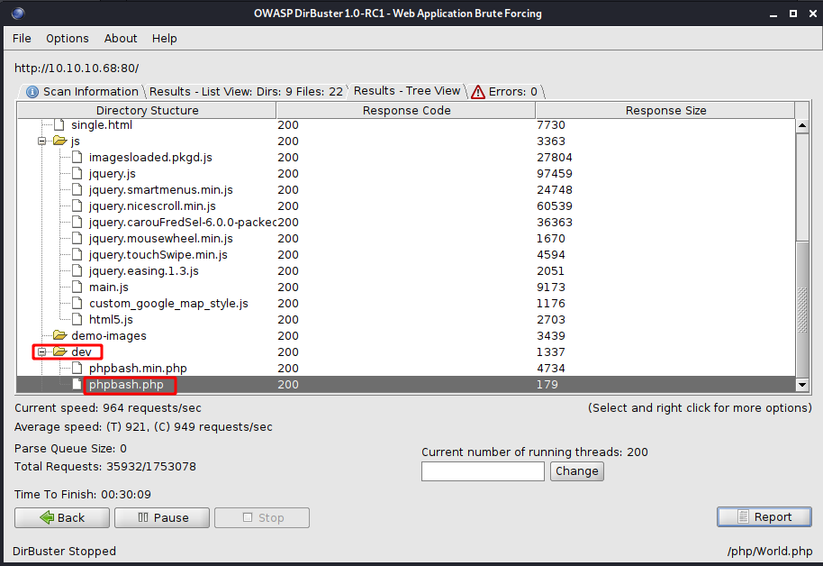The width and height of the screenshot is (823, 566).
Task: Click the Back button
Action: pyautogui.click(x=62, y=517)
